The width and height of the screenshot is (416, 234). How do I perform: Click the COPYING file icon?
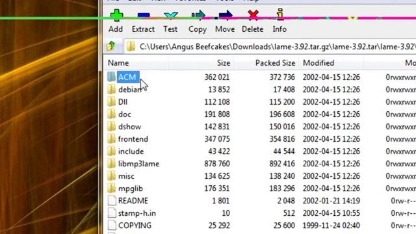112,226
